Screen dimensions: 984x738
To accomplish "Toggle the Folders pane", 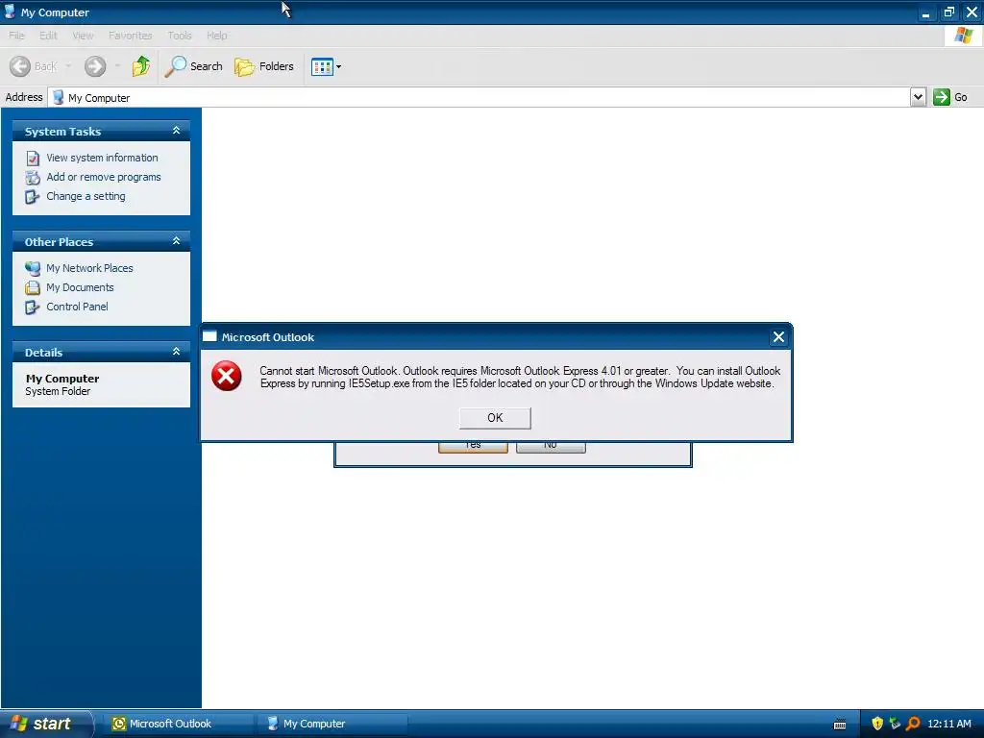I will tap(263, 66).
